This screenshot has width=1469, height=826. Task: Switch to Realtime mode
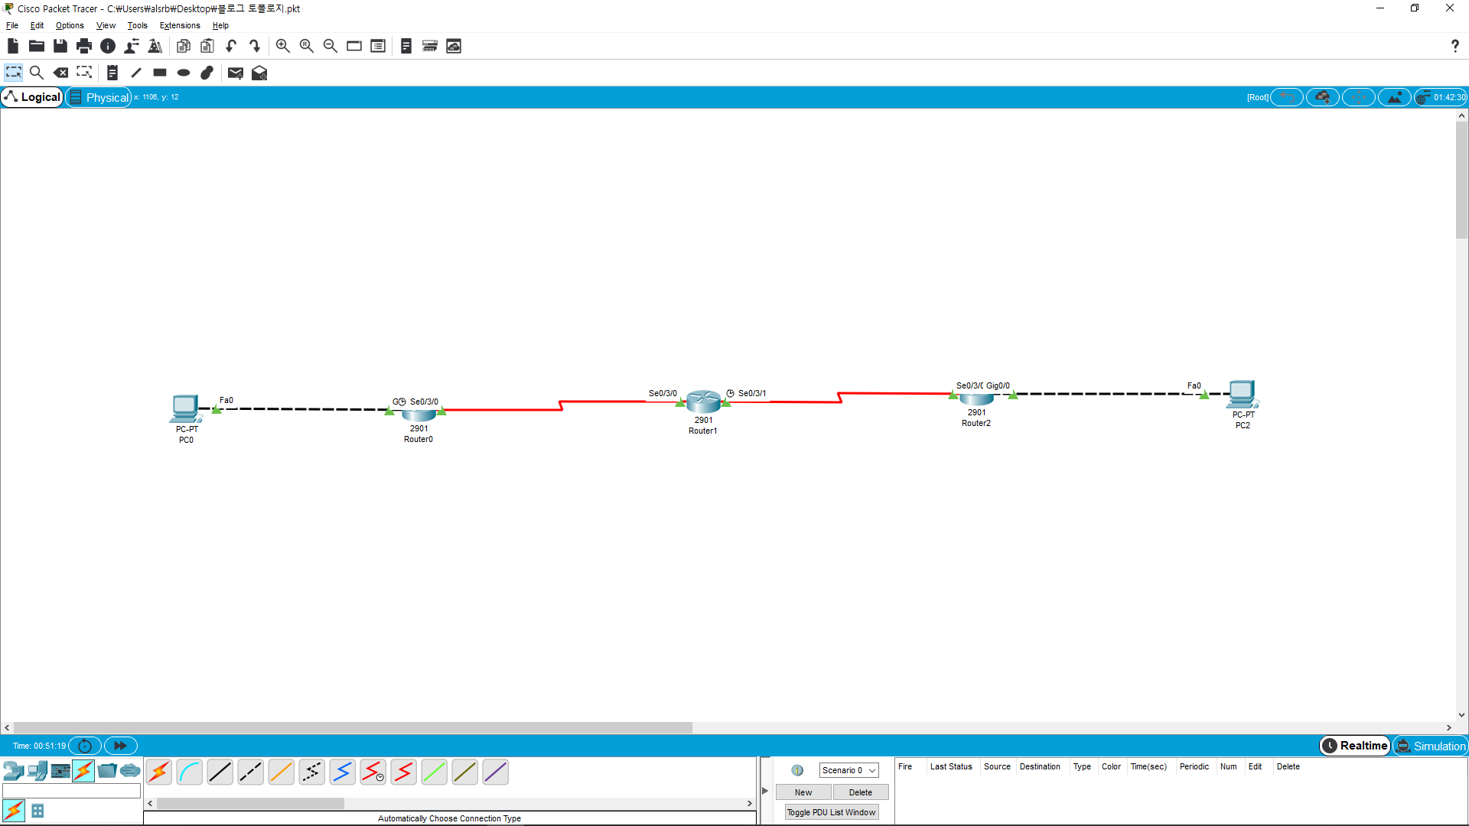[x=1355, y=746]
